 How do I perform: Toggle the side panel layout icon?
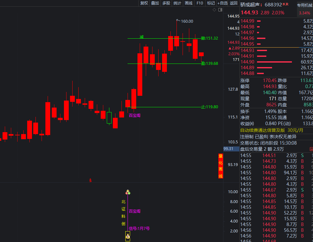[220, 10]
